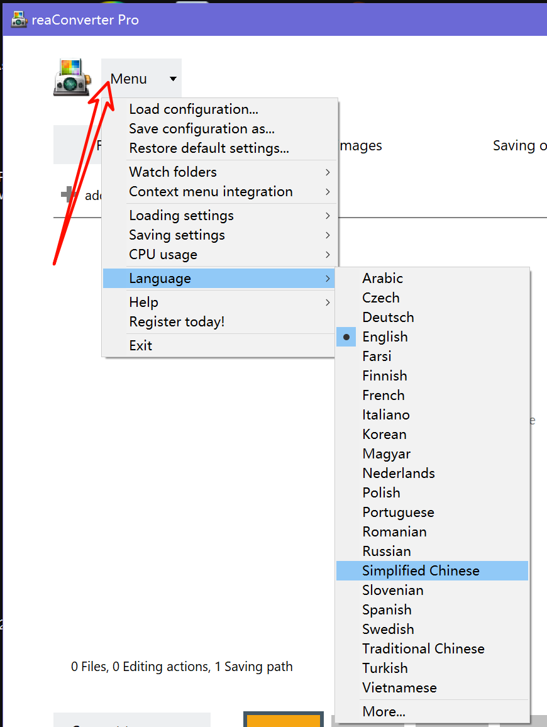Click the reaConverter logo icon
This screenshot has height=727, width=547.
click(72, 77)
